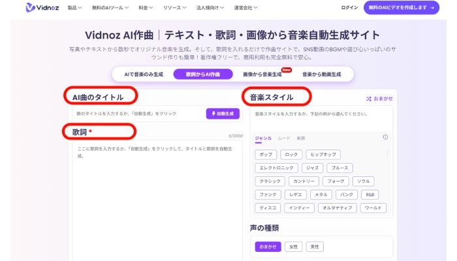Switch to the ムード tab
The image size is (457, 261).
pyautogui.click(x=284, y=138)
